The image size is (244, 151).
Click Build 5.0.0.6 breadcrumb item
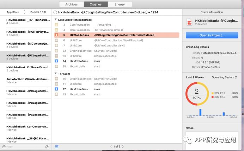pos(38,12)
